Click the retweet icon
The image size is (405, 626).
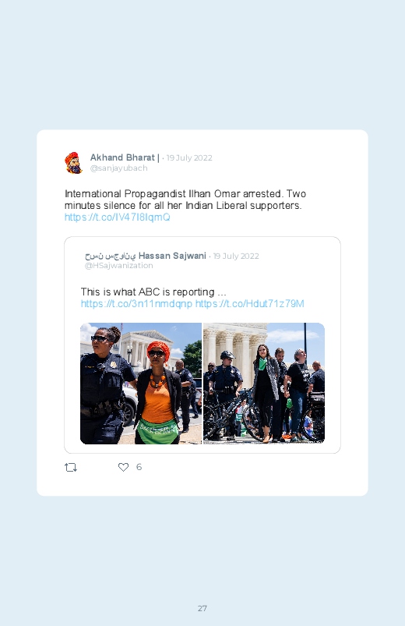(71, 467)
